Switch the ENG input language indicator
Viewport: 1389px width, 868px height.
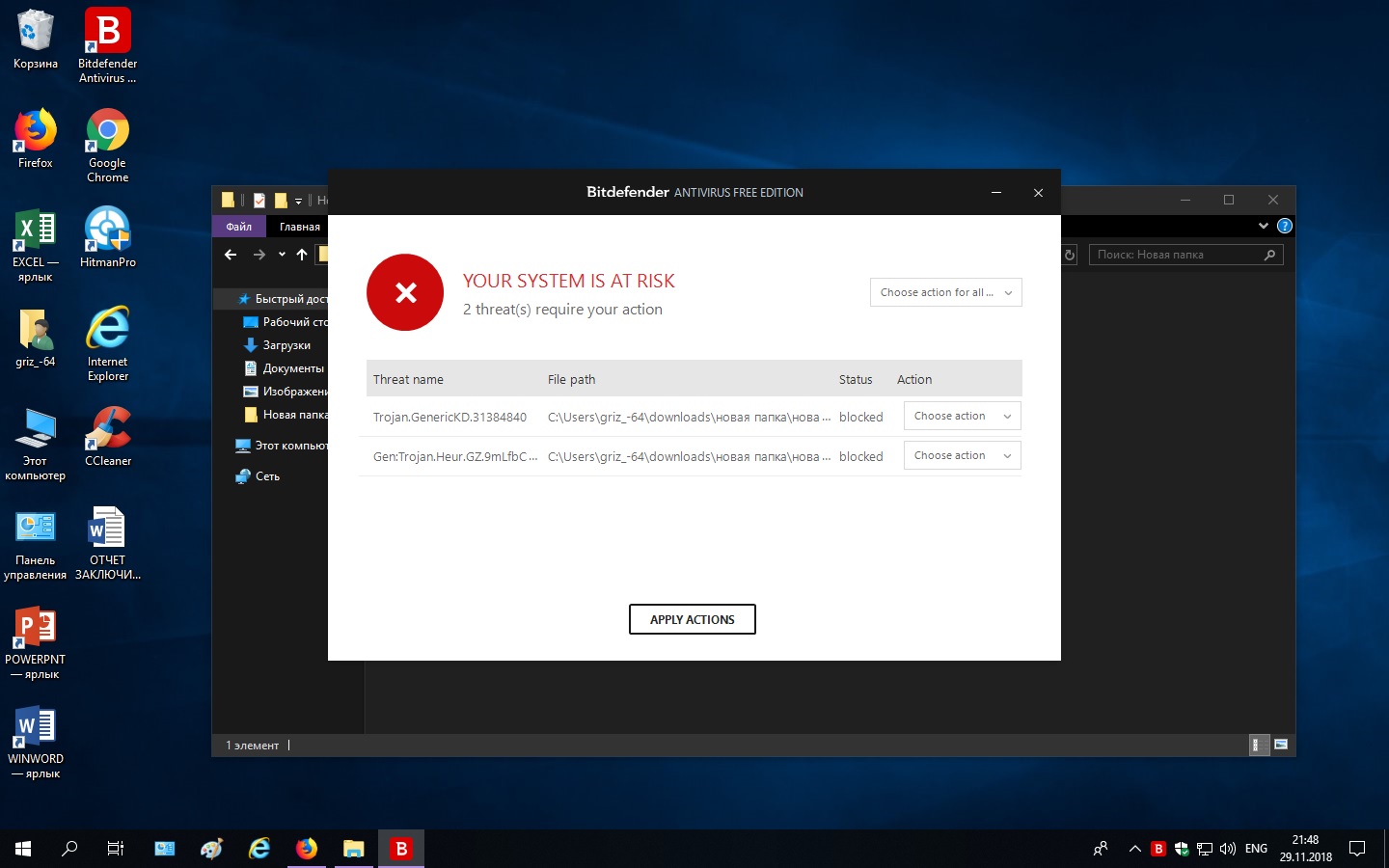[1256, 849]
